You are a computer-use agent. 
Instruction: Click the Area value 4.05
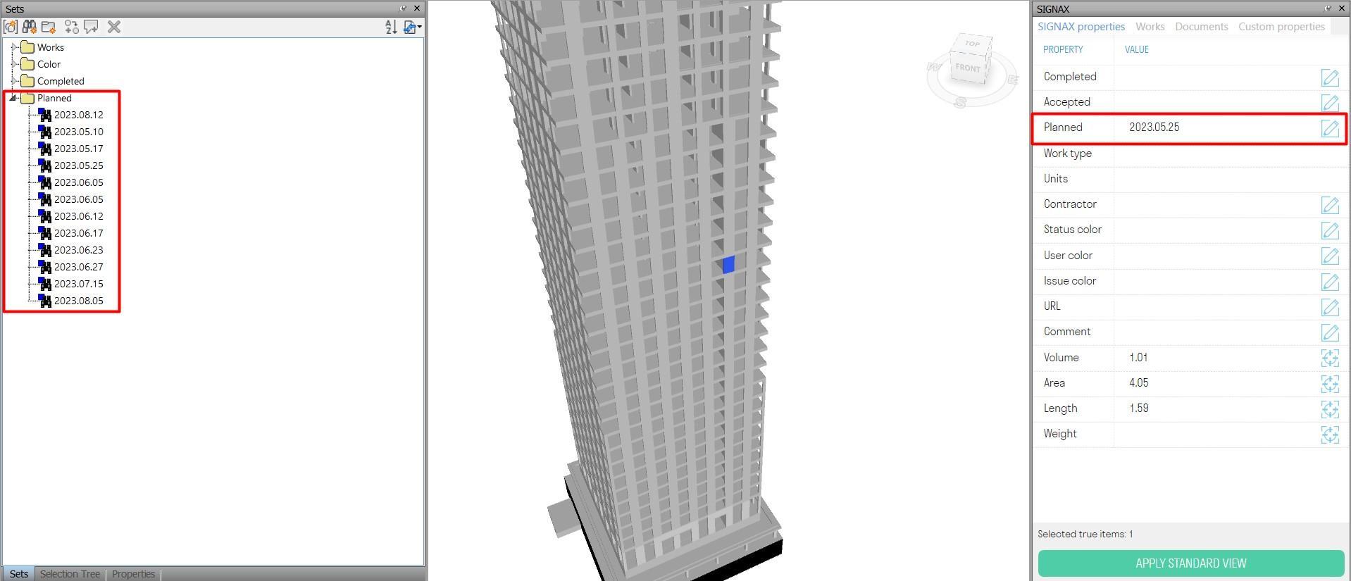point(1138,383)
